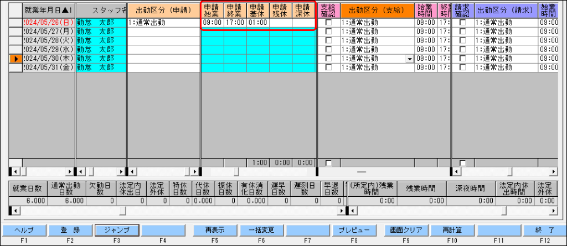Check 支給確認 box for 2024/05/26 row
567x246 pixels.
pos(328,23)
